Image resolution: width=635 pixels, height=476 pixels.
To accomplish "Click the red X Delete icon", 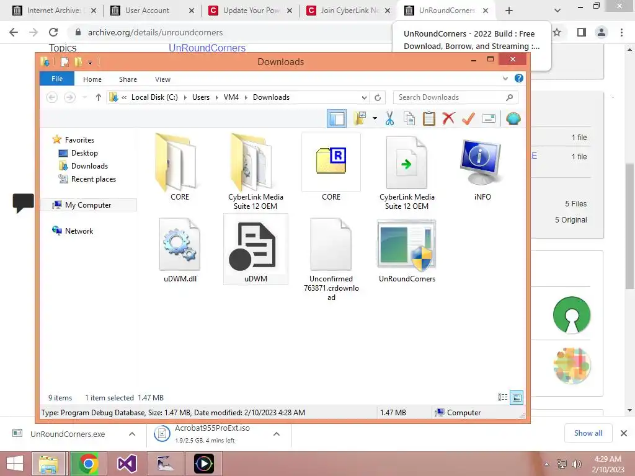I will [448, 118].
